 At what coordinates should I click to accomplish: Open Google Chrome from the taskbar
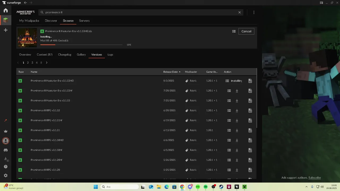182,187
